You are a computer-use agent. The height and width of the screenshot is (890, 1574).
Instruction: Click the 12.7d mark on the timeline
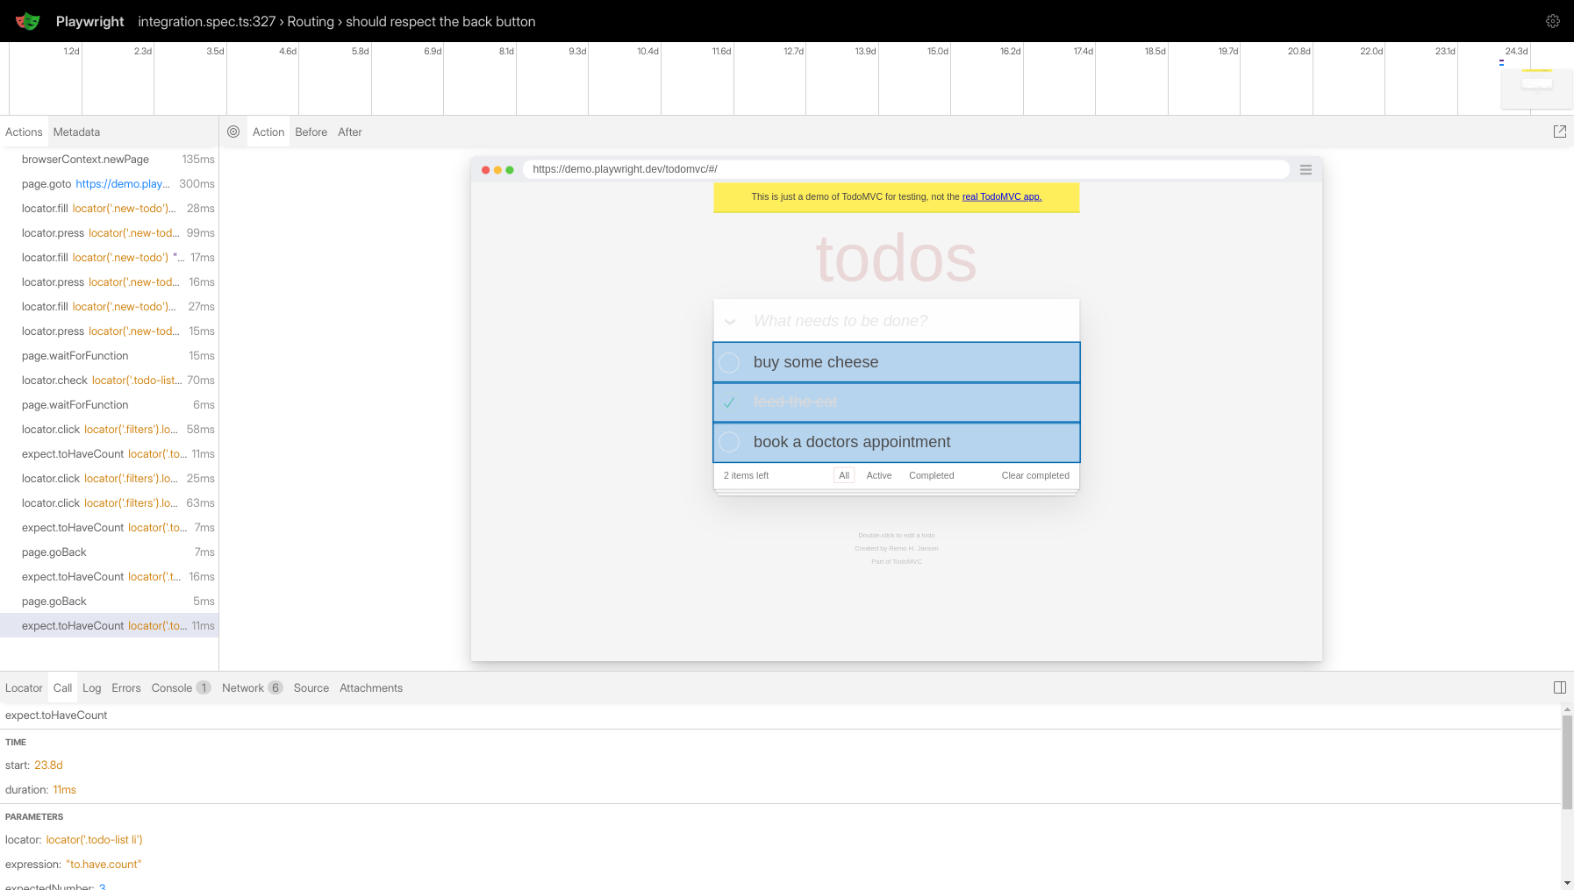pyautogui.click(x=794, y=51)
